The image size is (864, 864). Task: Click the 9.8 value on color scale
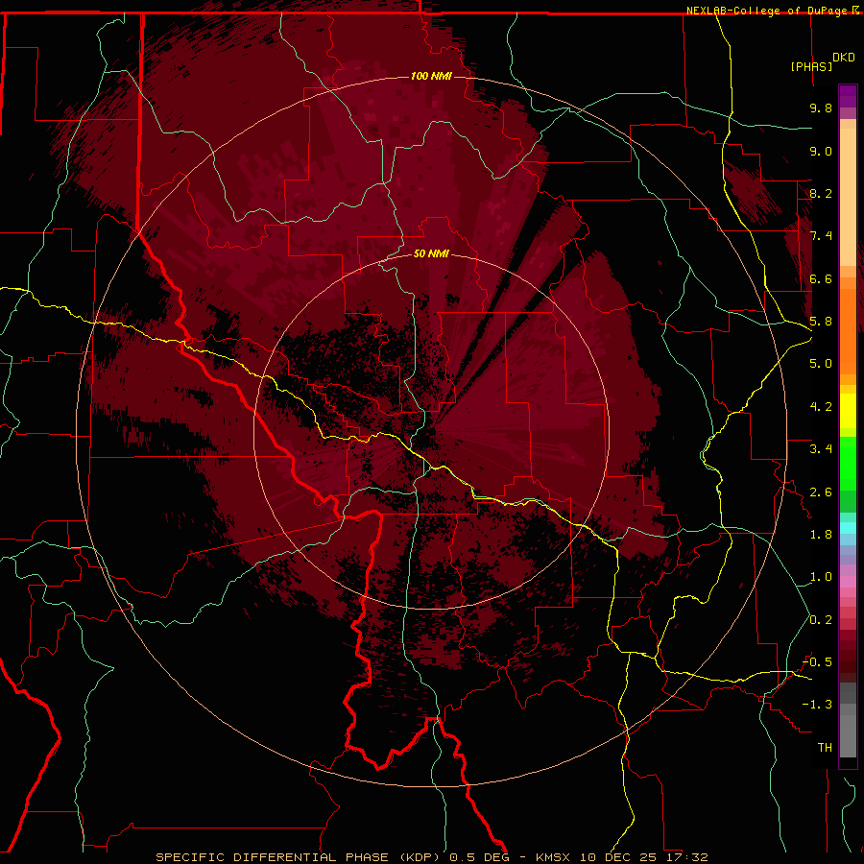coord(821,108)
